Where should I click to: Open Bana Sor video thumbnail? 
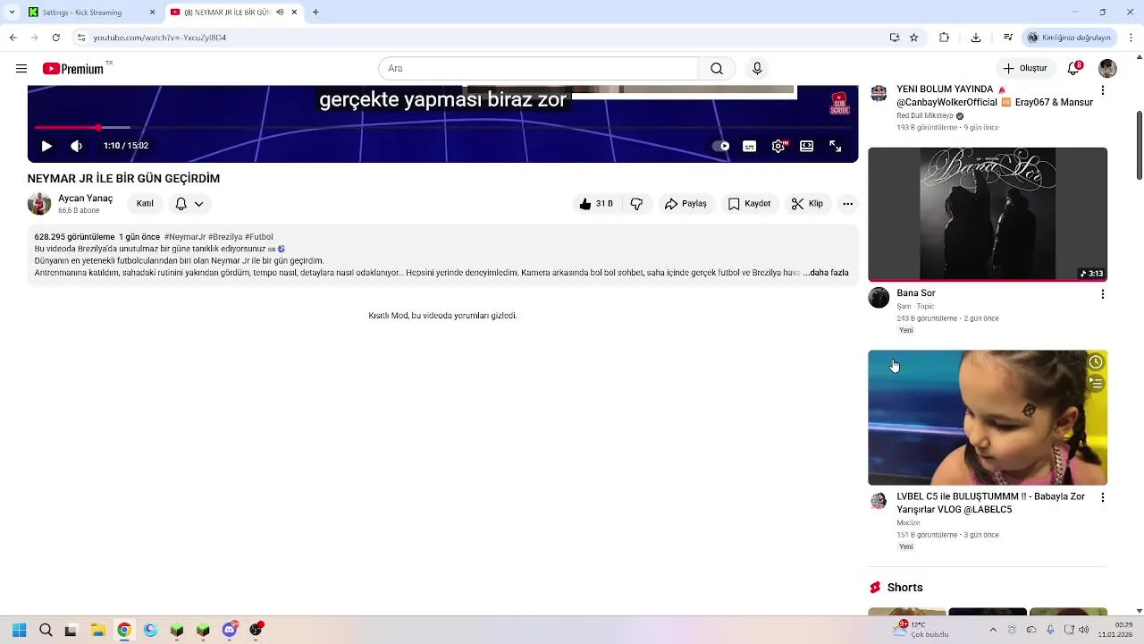click(988, 215)
